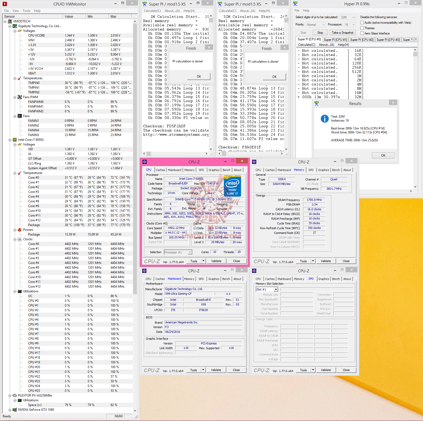The image size is (423, 421).
Task: Collapse the Gigabyte Technology tree node
Action: 10,26
